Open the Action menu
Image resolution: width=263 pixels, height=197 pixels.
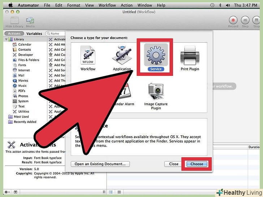click(127, 5)
